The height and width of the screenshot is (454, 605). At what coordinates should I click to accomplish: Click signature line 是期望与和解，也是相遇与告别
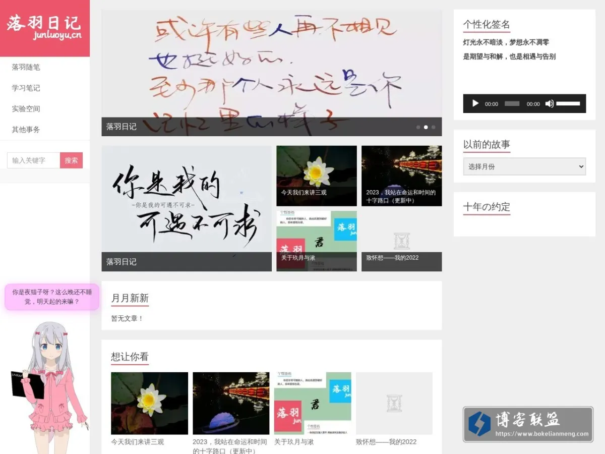[509, 56]
